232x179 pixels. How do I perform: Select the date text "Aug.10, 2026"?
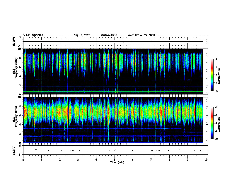(x=82, y=35)
